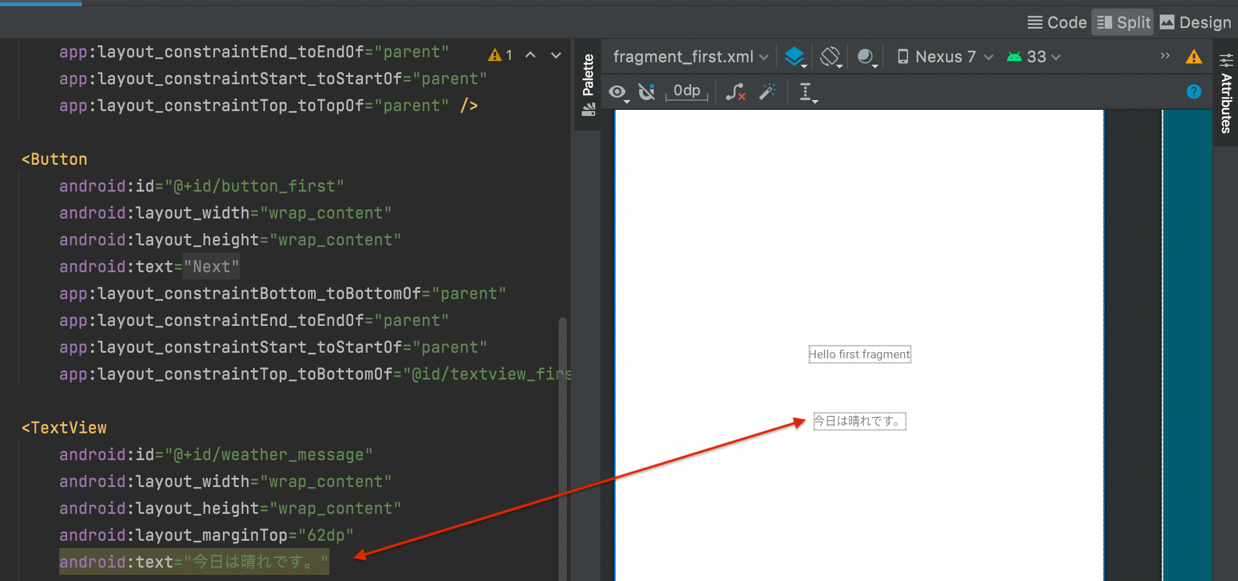Image resolution: width=1238 pixels, height=581 pixels.
Task: Open the guidelines menu icon
Action: pos(808,92)
